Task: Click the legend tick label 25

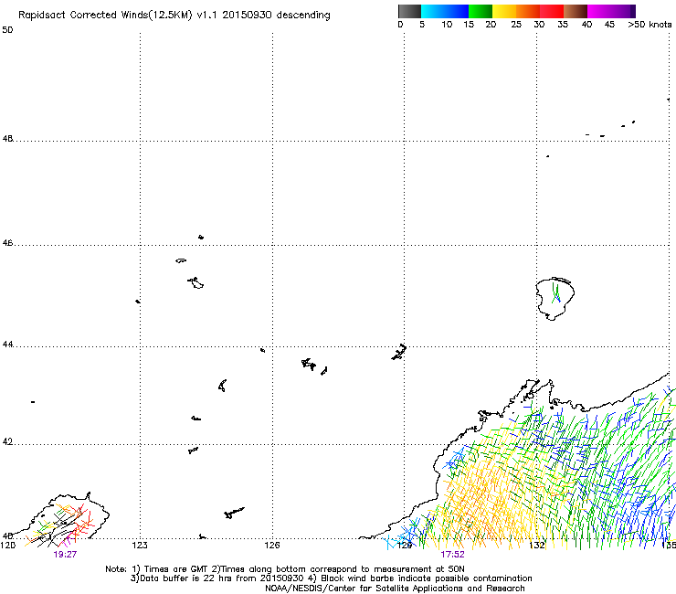Action: tap(516, 25)
